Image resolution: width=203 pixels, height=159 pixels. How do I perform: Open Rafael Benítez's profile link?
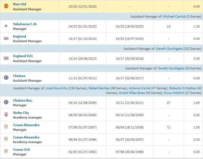click(99, 88)
